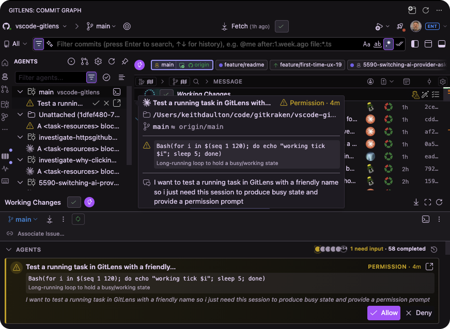The image size is (450, 329).
Task: Select the feature/readme branch tab
Action: [241, 64]
